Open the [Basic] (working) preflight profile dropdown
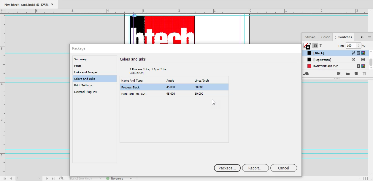This screenshot has width=373, height=181. coord(100,178)
